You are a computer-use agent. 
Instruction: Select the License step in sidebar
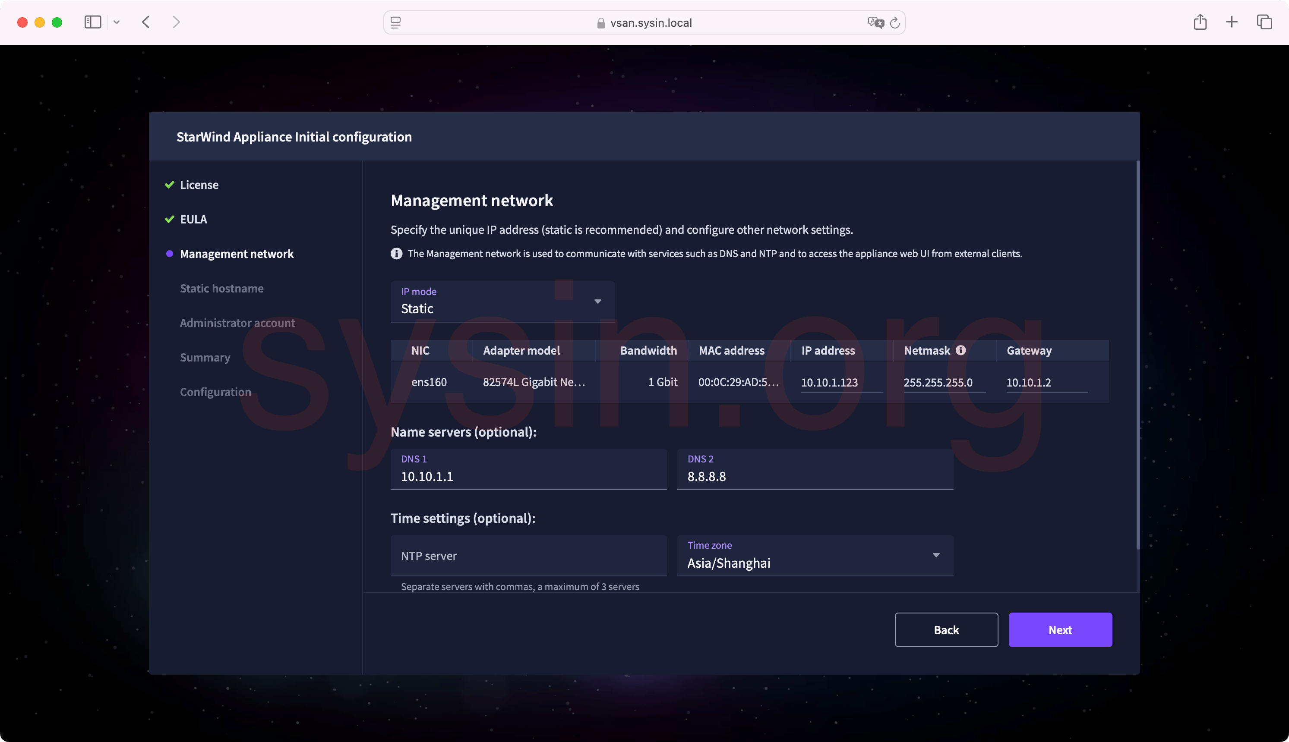click(199, 185)
